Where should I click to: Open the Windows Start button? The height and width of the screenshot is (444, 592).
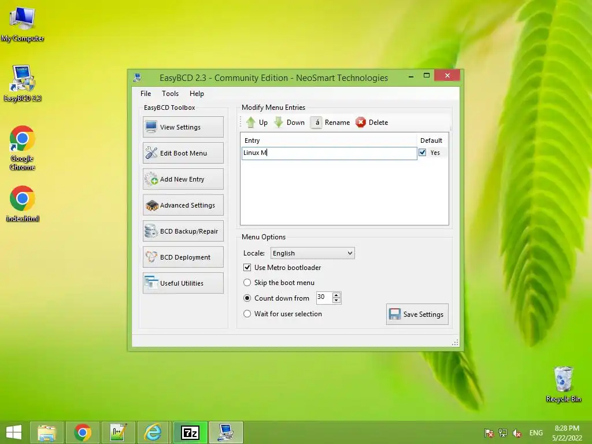[x=14, y=432]
